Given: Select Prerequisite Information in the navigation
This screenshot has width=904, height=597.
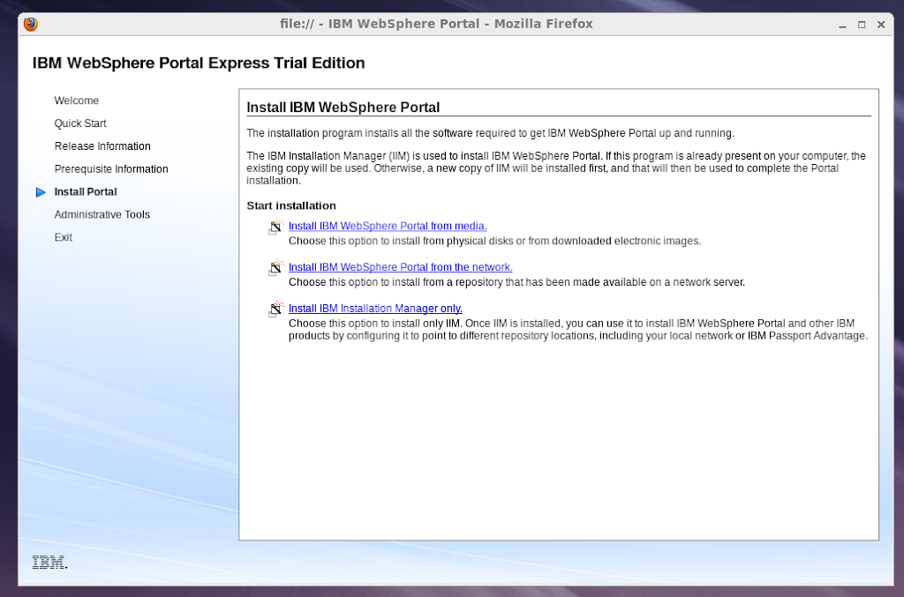Looking at the screenshot, I should pos(111,169).
